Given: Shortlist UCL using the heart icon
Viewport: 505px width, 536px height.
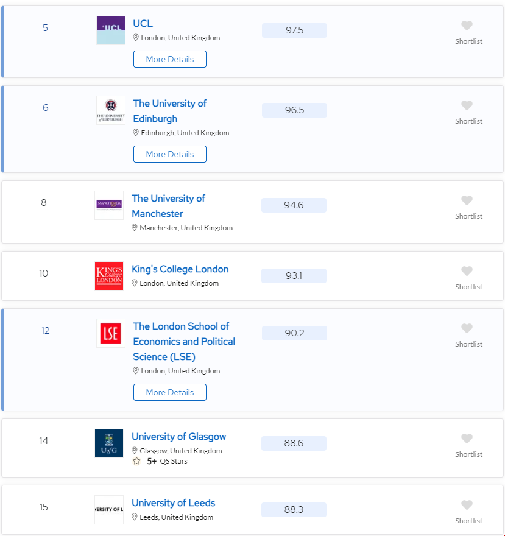Looking at the screenshot, I should 467,26.
